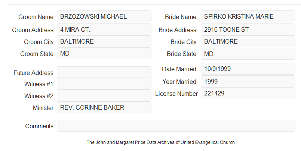Viewport: 301px width, 151px height.
Task: Click the Bride State field
Action: 248,54
